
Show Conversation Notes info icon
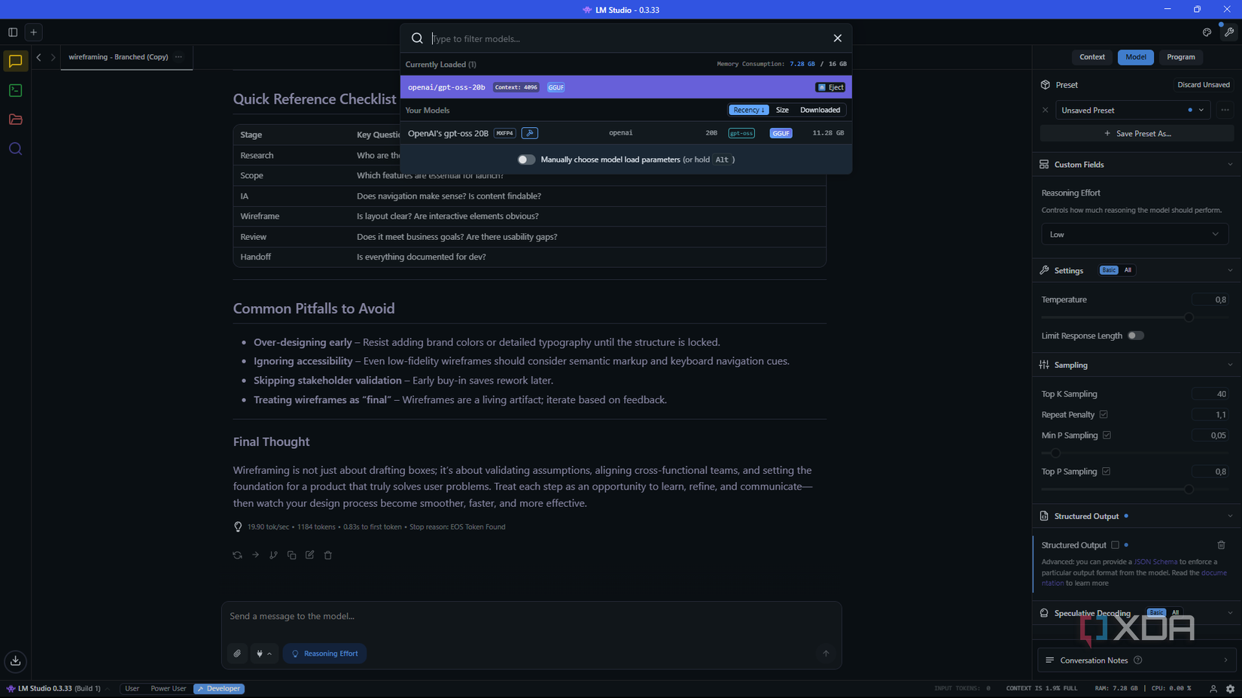point(1137,660)
